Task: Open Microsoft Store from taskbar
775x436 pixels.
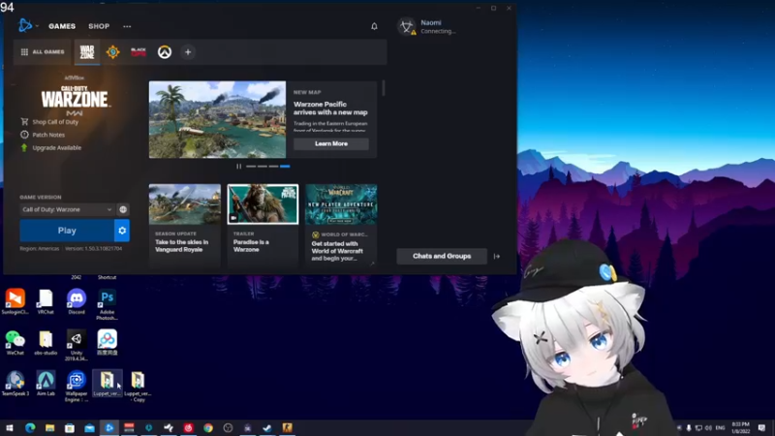Action: 70,428
